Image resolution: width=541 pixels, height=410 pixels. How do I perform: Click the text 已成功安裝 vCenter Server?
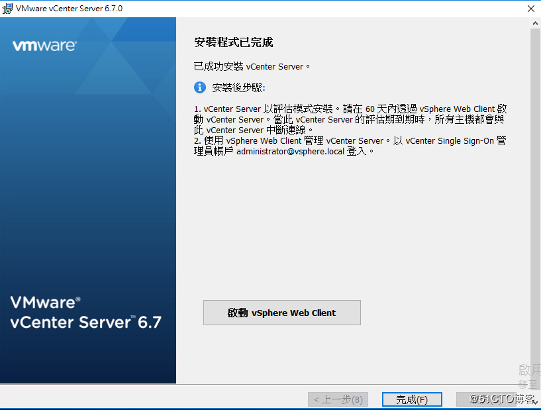coord(252,66)
